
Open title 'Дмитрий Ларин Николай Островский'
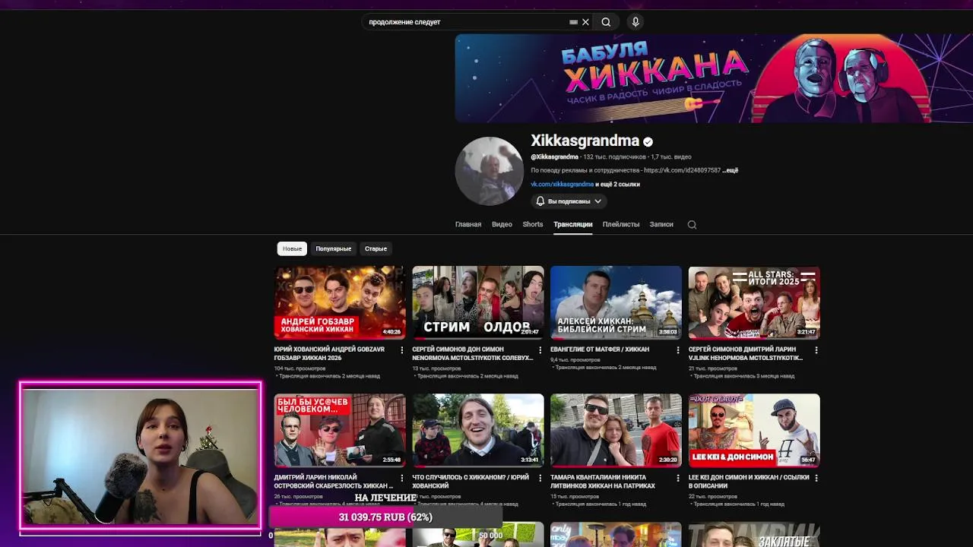click(x=334, y=481)
